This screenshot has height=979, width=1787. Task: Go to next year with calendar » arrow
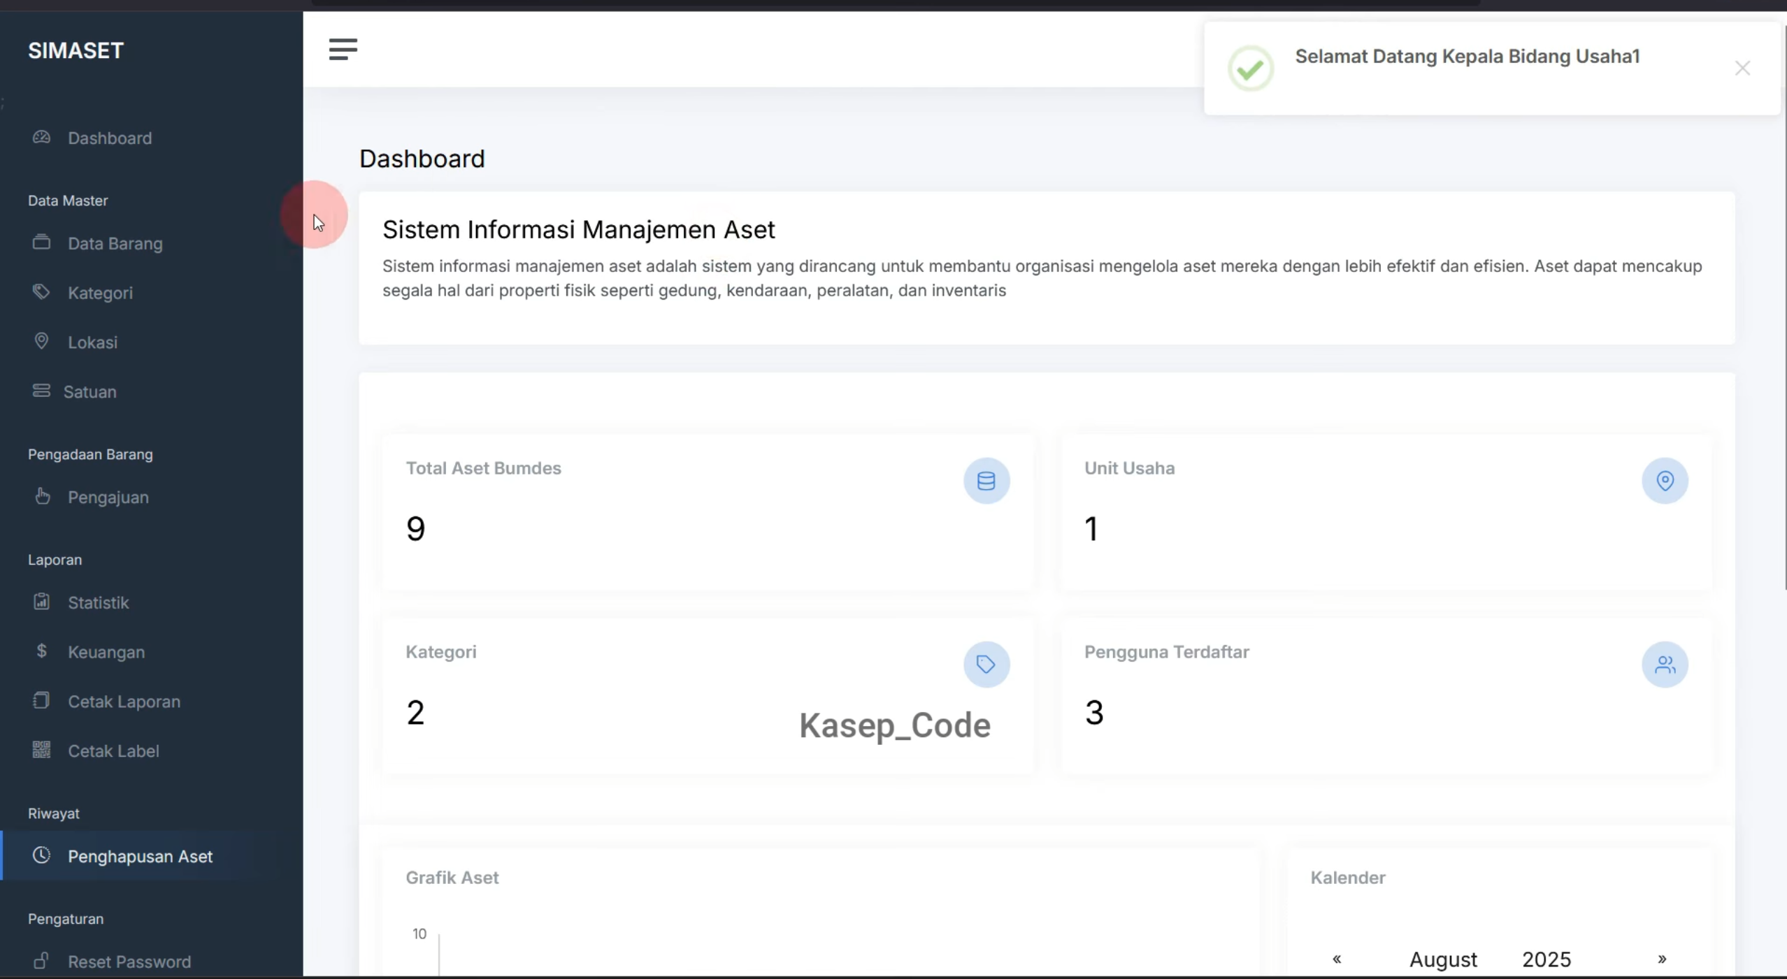[x=1662, y=959]
